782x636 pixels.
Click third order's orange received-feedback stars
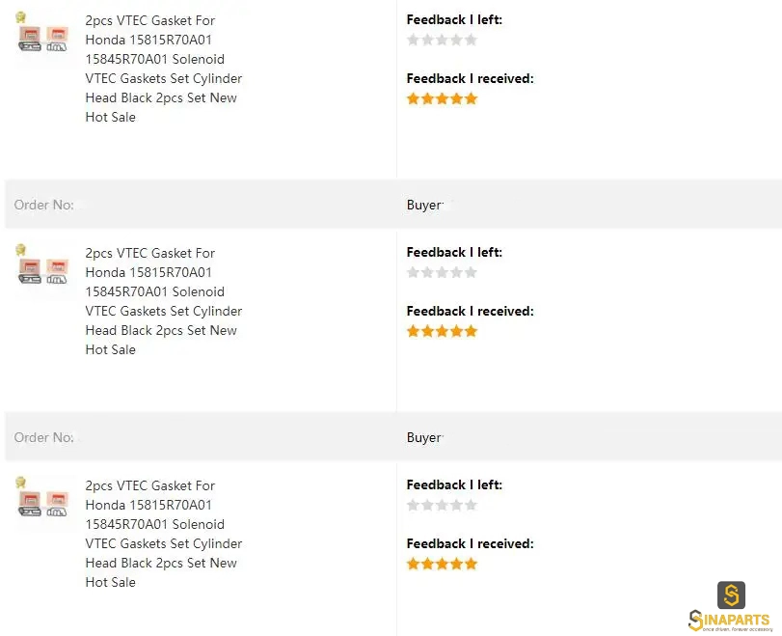tap(442, 565)
